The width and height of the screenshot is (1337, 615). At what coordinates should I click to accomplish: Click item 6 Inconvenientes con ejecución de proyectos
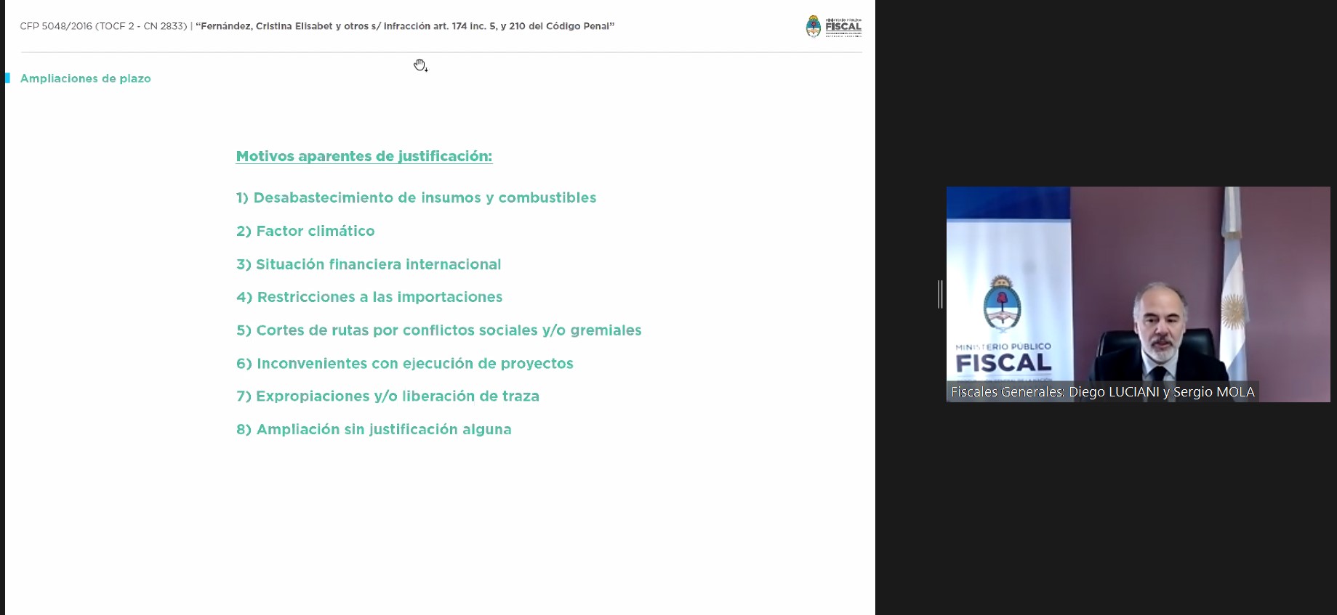404,363
